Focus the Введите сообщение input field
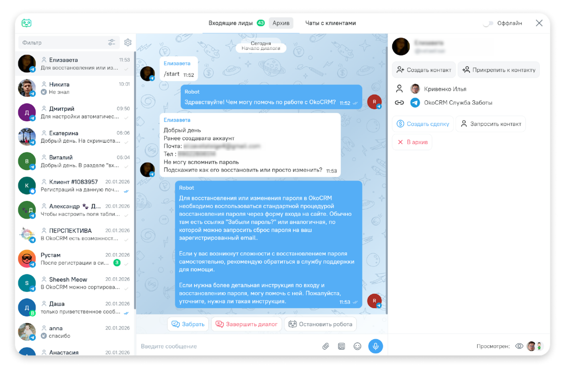Image resolution: width=571 pixels, height=374 pixels. pyautogui.click(x=228, y=346)
